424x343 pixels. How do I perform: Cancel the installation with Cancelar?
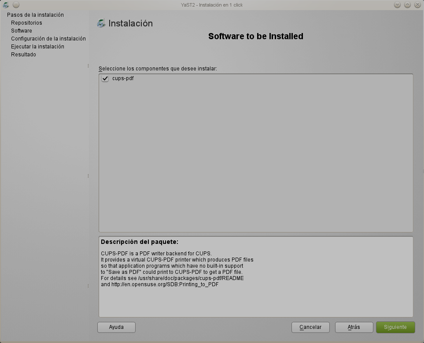(310, 327)
